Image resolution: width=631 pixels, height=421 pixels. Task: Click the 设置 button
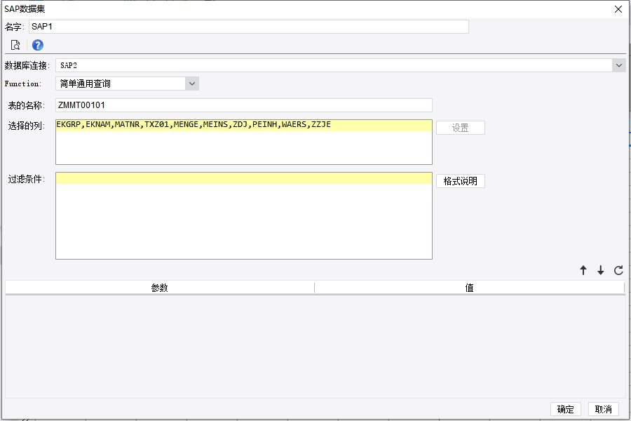[x=461, y=128]
